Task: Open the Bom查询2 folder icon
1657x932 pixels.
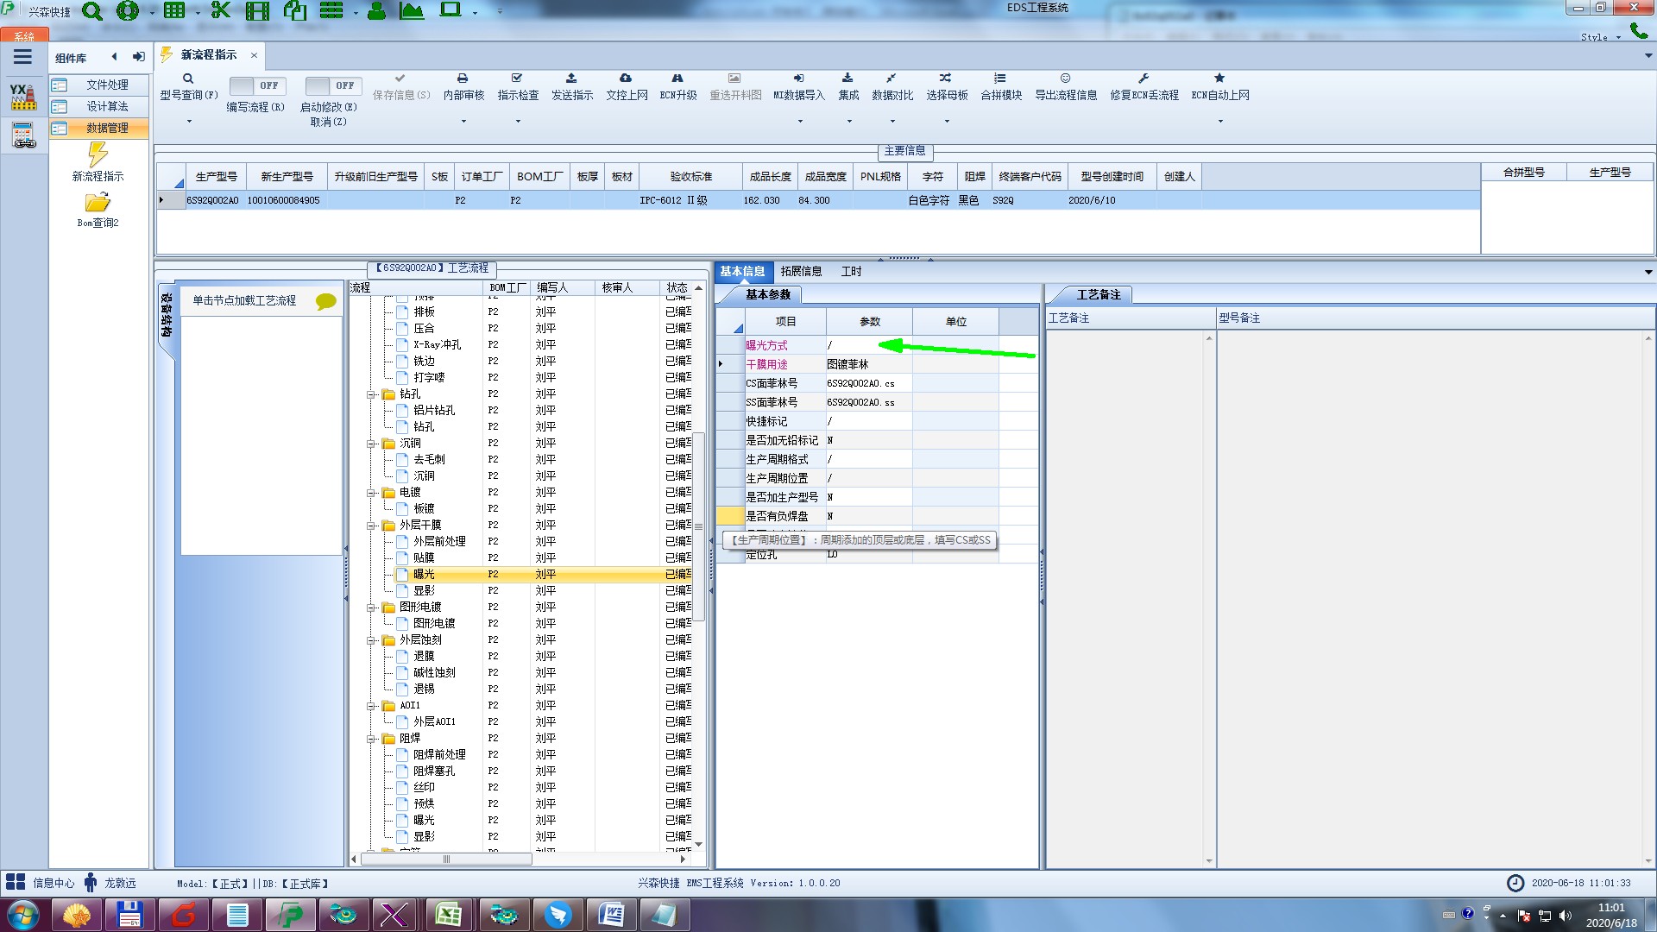Action: (x=98, y=203)
